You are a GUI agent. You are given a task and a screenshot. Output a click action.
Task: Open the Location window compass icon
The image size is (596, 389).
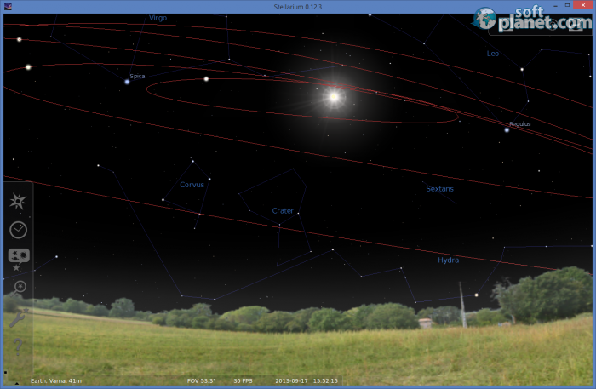(18, 202)
